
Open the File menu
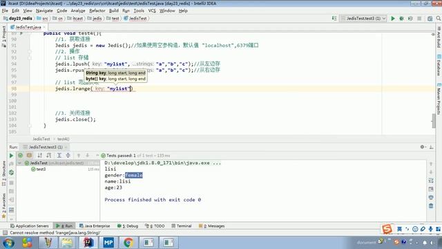tap(5, 11)
